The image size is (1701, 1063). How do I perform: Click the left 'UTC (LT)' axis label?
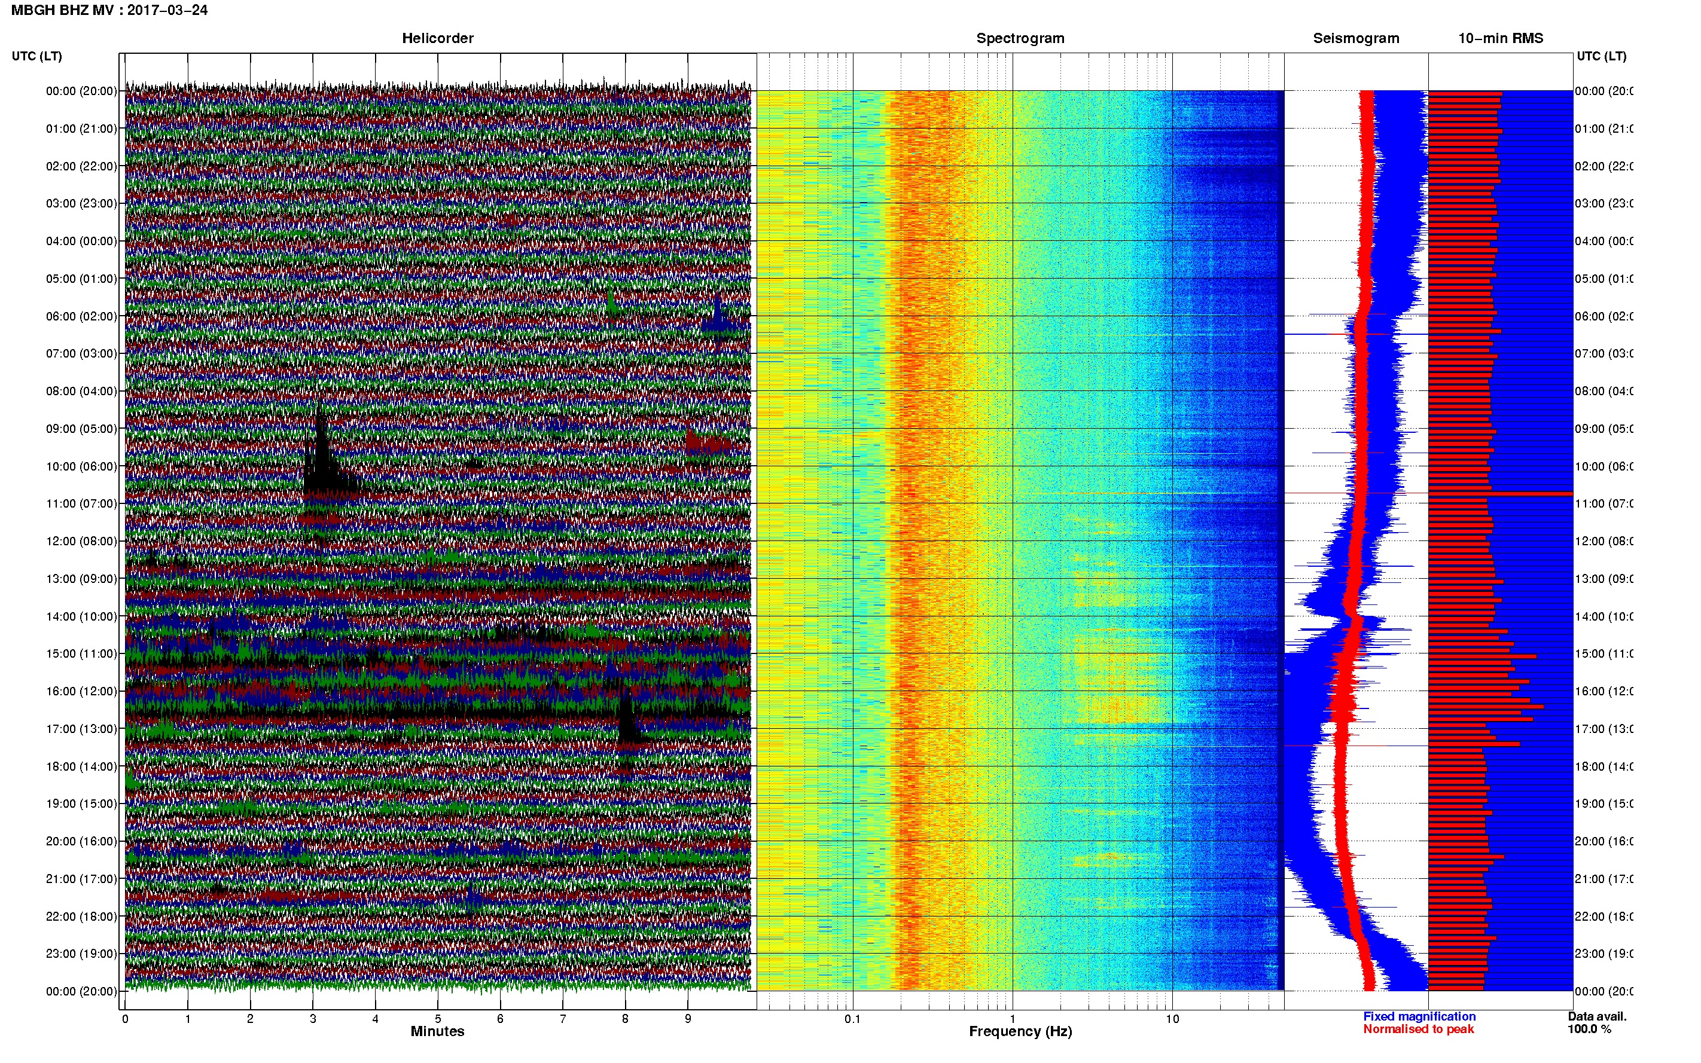click(x=36, y=56)
